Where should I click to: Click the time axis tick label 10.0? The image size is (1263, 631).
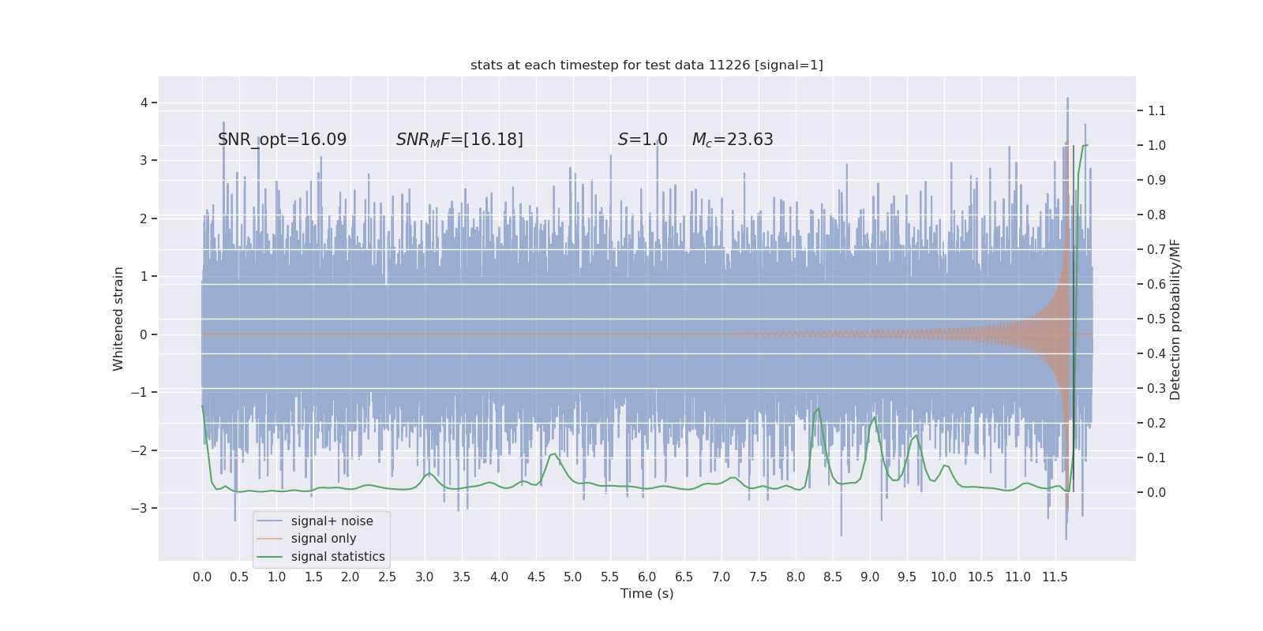click(x=944, y=577)
